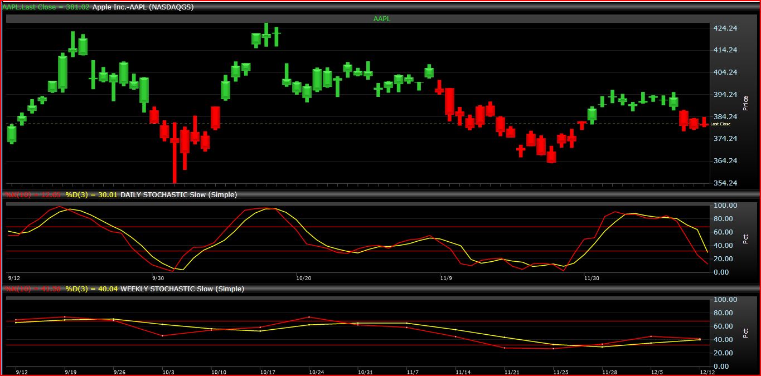Click the 9/19 date on the weekly axis
The image size is (761, 376).
click(71, 372)
